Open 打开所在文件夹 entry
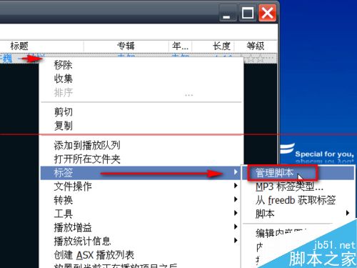Viewport: 357px width, 268px height. (x=142, y=159)
